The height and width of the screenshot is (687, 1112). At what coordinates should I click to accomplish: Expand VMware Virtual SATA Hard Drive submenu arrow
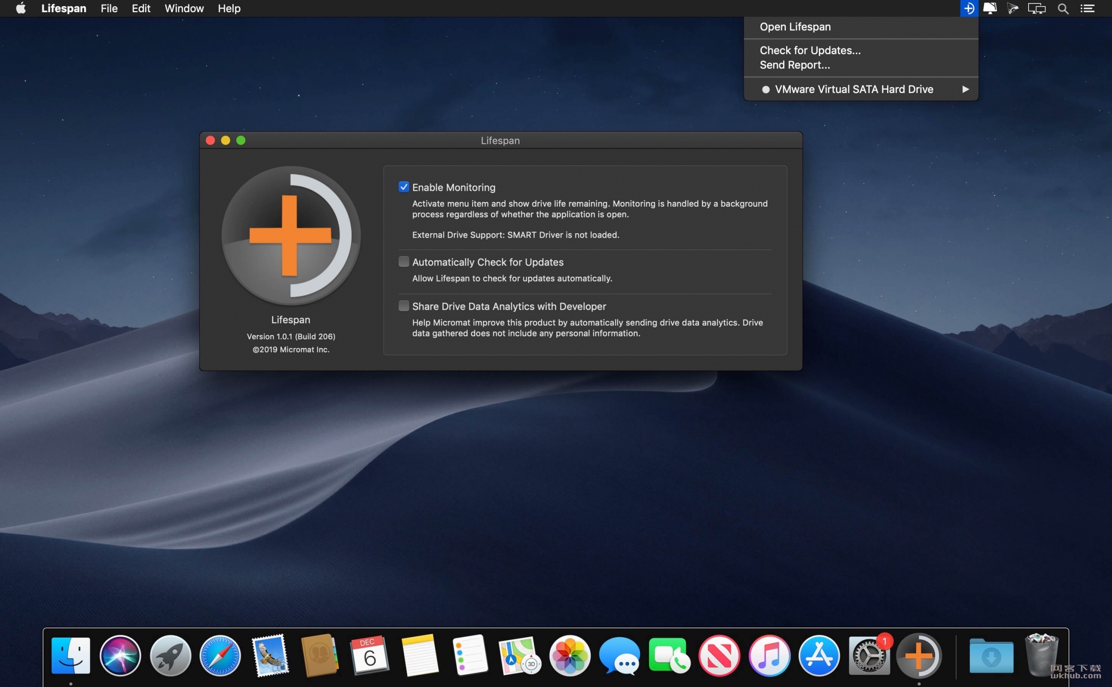pyautogui.click(x=965, y=89)
